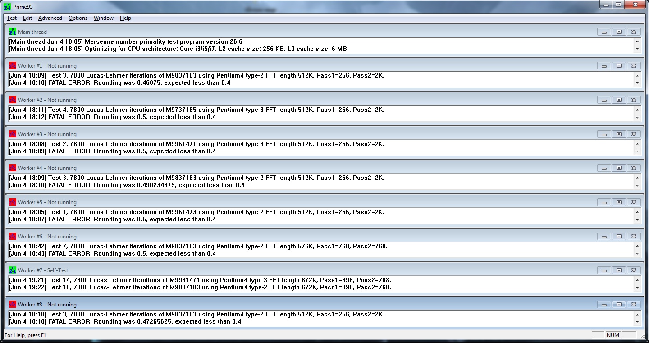Click the red Worker #5 window icon
The image size is (649, 343).
coord(13,202)
